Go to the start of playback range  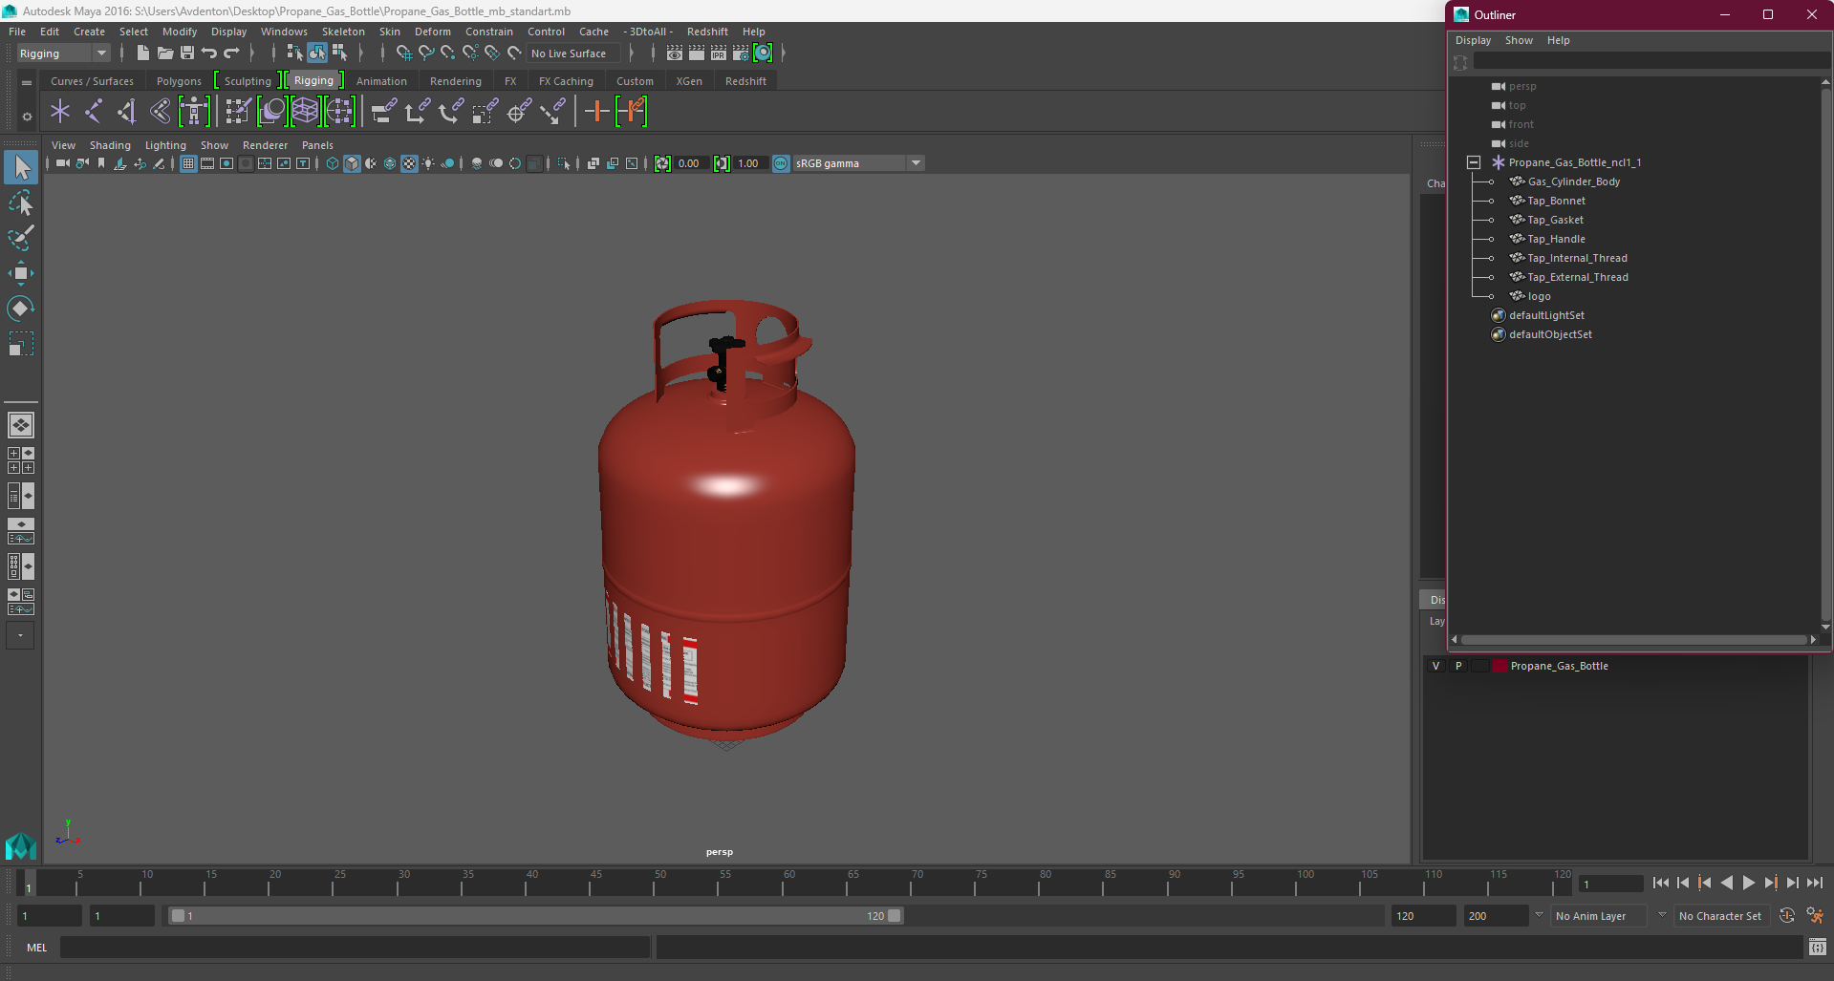tap(1661, 883)
